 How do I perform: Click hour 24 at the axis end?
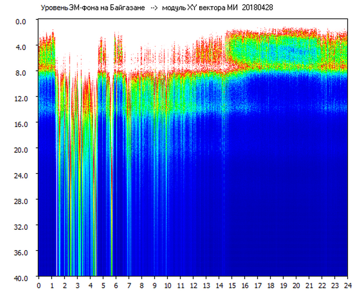point(348,285)
